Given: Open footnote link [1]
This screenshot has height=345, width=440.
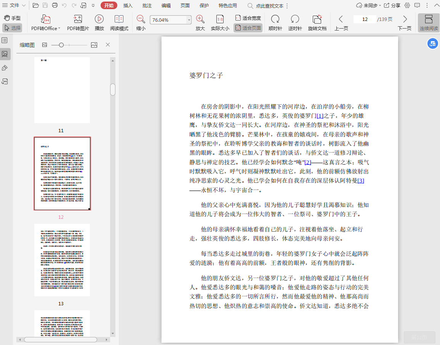Looking at the screenshot, I should 320,116.
